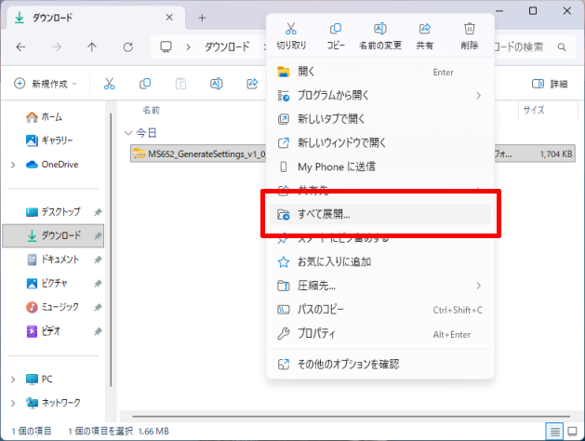The width and height of the screenshot is (585, 441).
Task: Collapse the 今日 group header
Action: (x=129, y=133)
